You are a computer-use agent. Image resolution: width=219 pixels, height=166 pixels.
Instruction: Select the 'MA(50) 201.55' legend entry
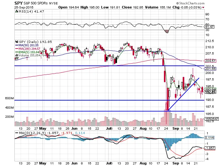[x=29, y=45]
